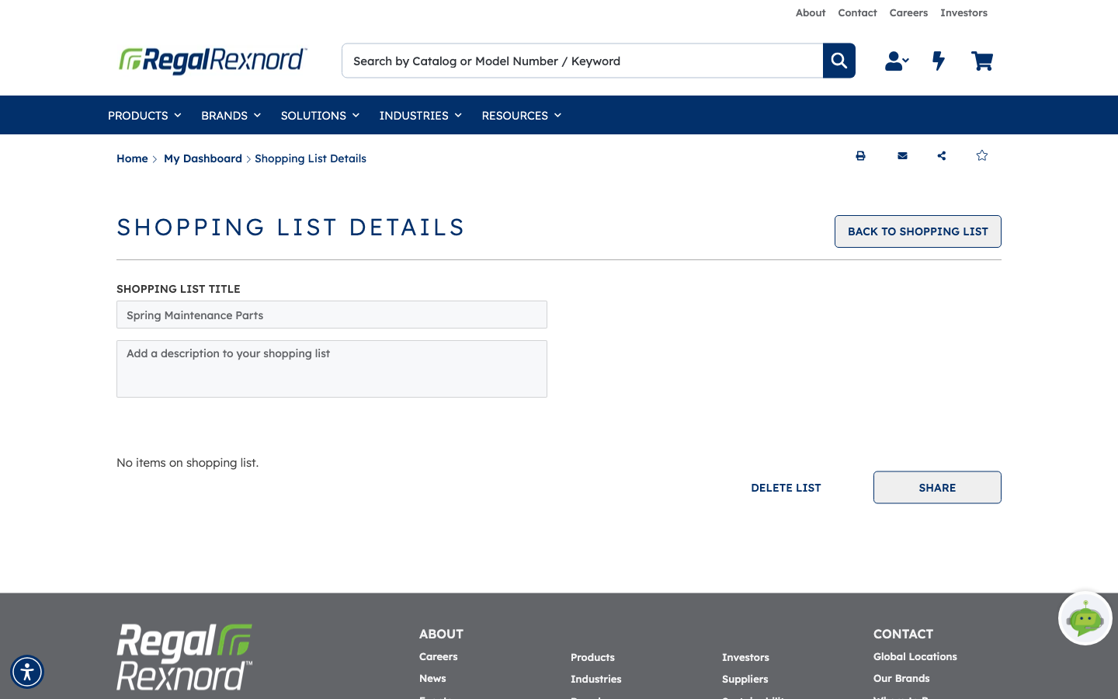This screenshot has height=699, width=1118.
Task: Click Back to Shopping List button
Action: pos(918,231)
